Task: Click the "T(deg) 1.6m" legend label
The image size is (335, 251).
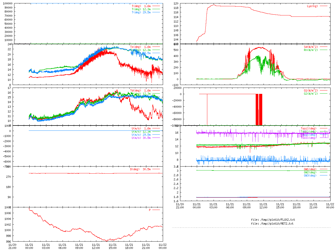Action: click(x=141, y=6)
